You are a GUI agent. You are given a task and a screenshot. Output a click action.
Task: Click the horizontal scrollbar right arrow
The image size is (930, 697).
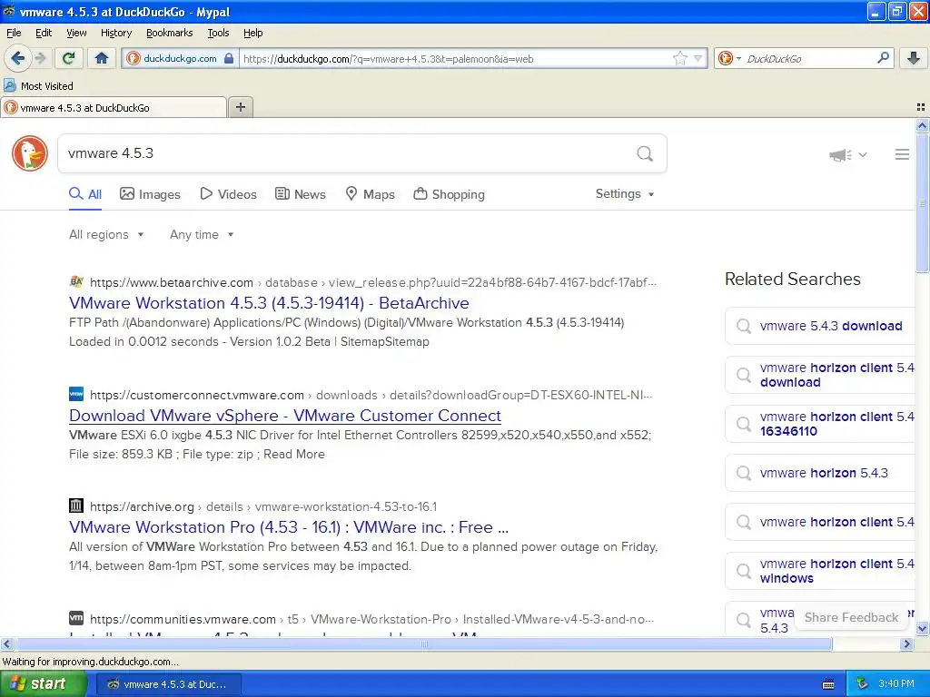907,643
